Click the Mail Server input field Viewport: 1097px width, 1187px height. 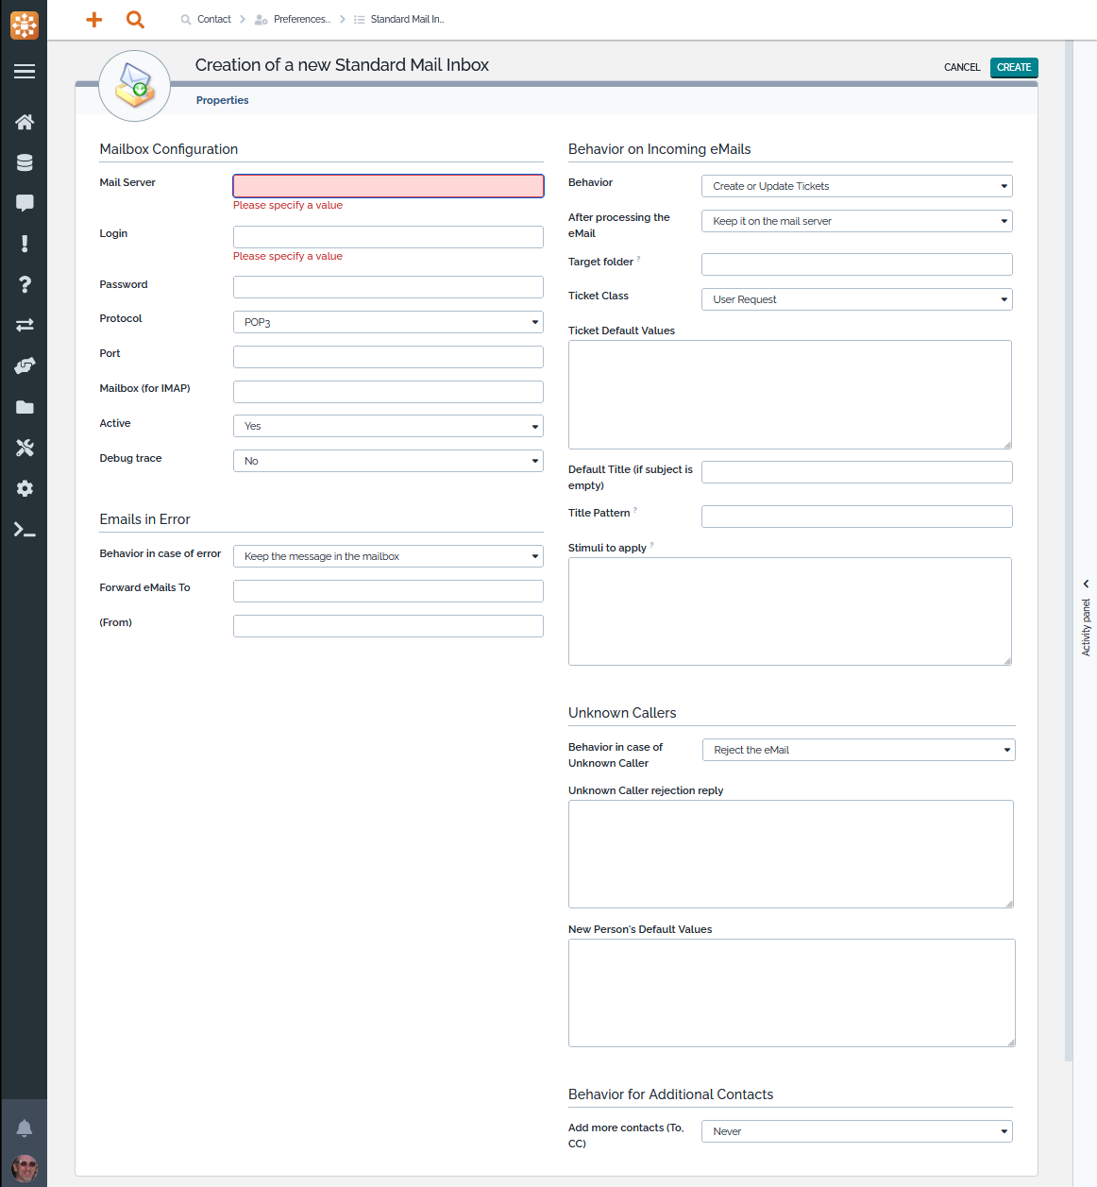pos(388,186)
